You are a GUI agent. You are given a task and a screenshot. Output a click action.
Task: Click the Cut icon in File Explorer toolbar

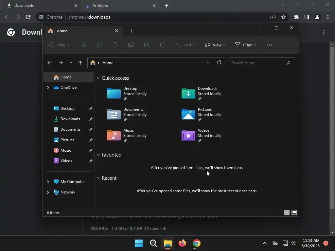[x=83, y=45]
